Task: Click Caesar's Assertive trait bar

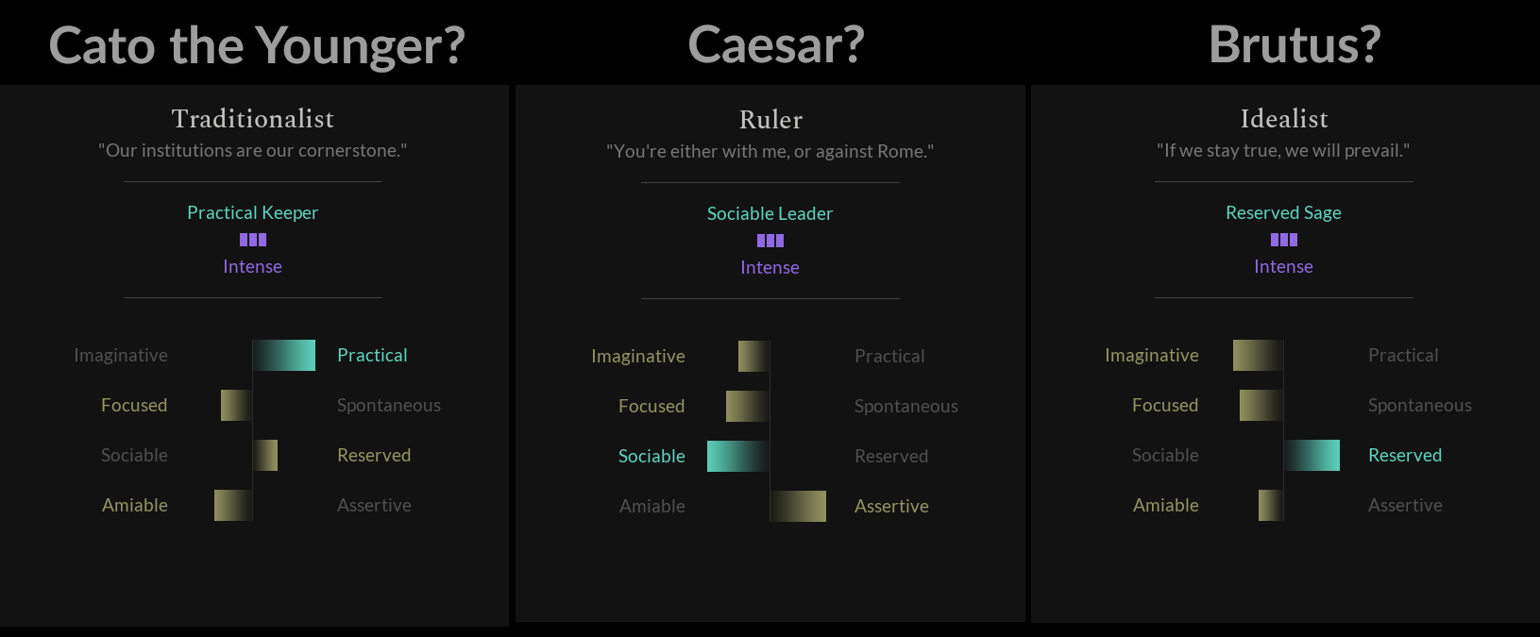Action: pos(799,506)
